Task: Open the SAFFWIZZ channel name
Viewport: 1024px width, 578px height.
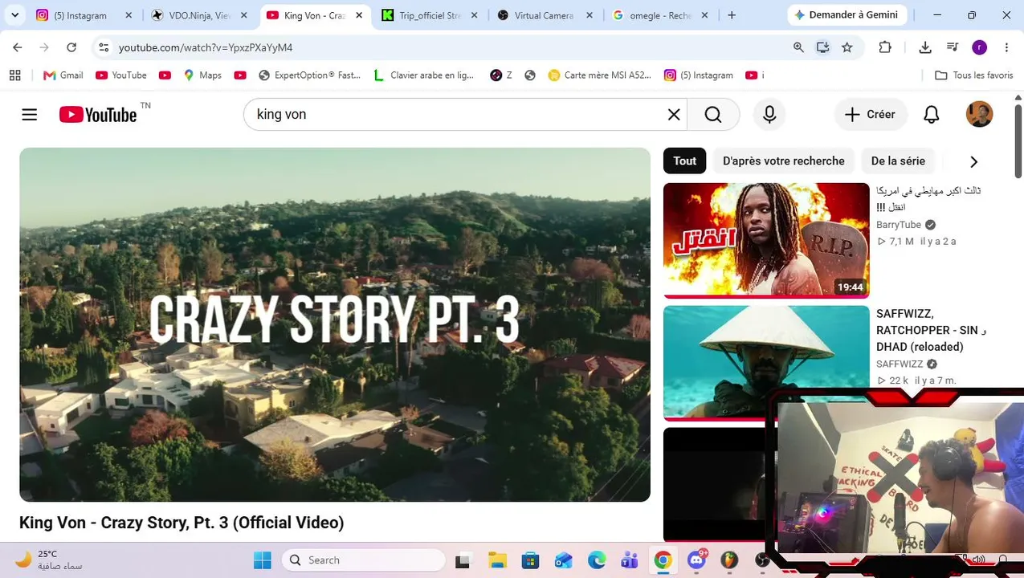Action: (900, 364)
